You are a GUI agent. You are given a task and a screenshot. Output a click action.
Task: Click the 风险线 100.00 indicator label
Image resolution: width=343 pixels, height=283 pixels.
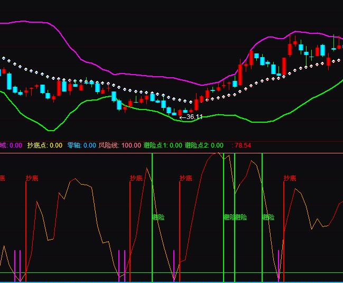(119, 145)
